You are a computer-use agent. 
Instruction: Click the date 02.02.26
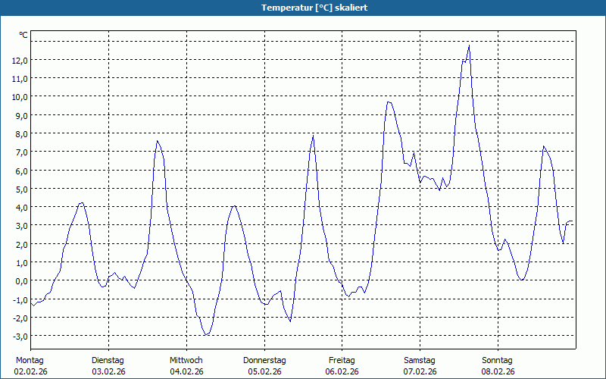30,372
